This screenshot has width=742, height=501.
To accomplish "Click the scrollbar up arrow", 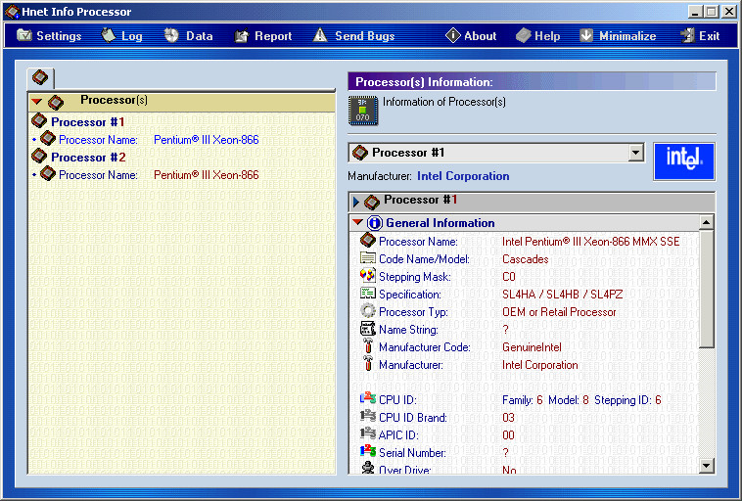I will click(706, 222).
